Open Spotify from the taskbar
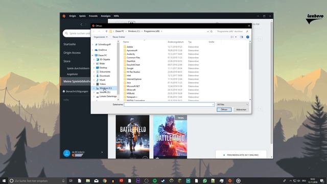 pyautogui.click(x=154, y=180)
